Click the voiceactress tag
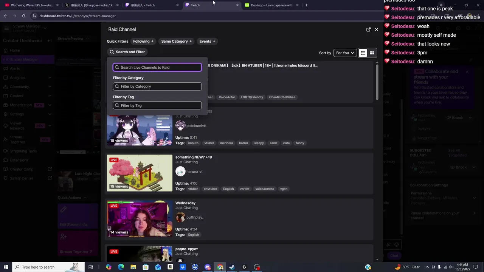The height and width of the screenshot is (272, 484). tap(265, 189)
